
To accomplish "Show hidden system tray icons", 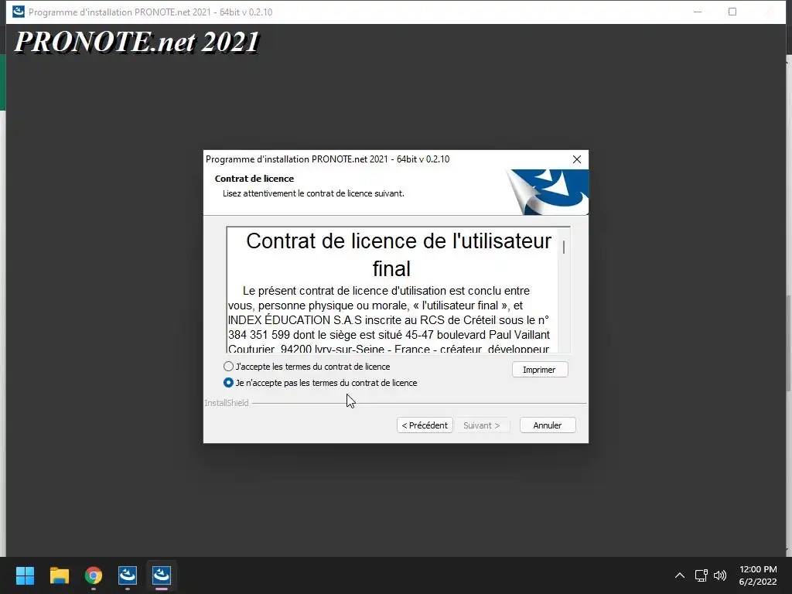I will [680, 575].
